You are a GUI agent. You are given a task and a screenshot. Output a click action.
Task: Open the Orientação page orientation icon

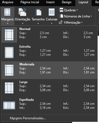23,12
